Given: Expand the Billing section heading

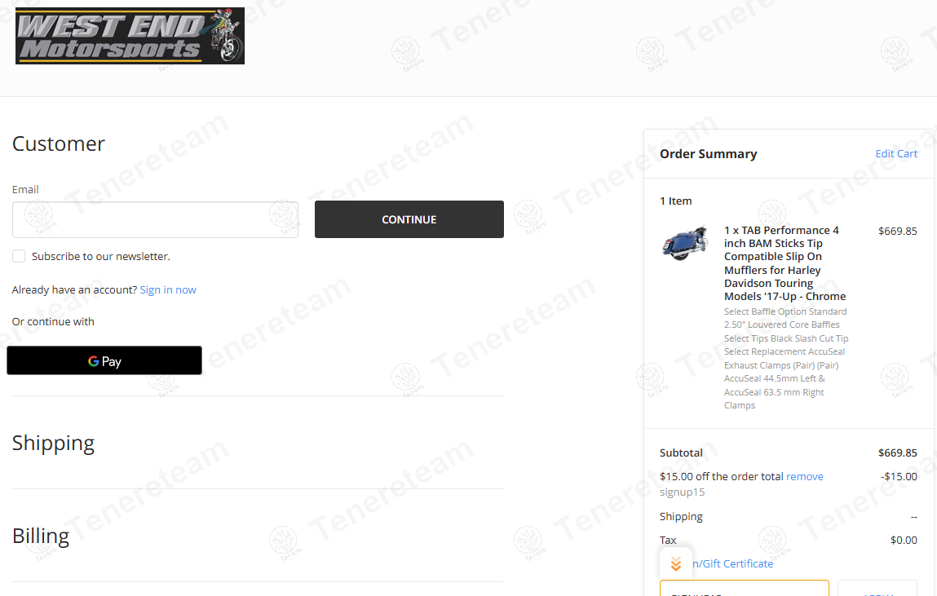Looking at the screenshot, I should coord(41,536).
